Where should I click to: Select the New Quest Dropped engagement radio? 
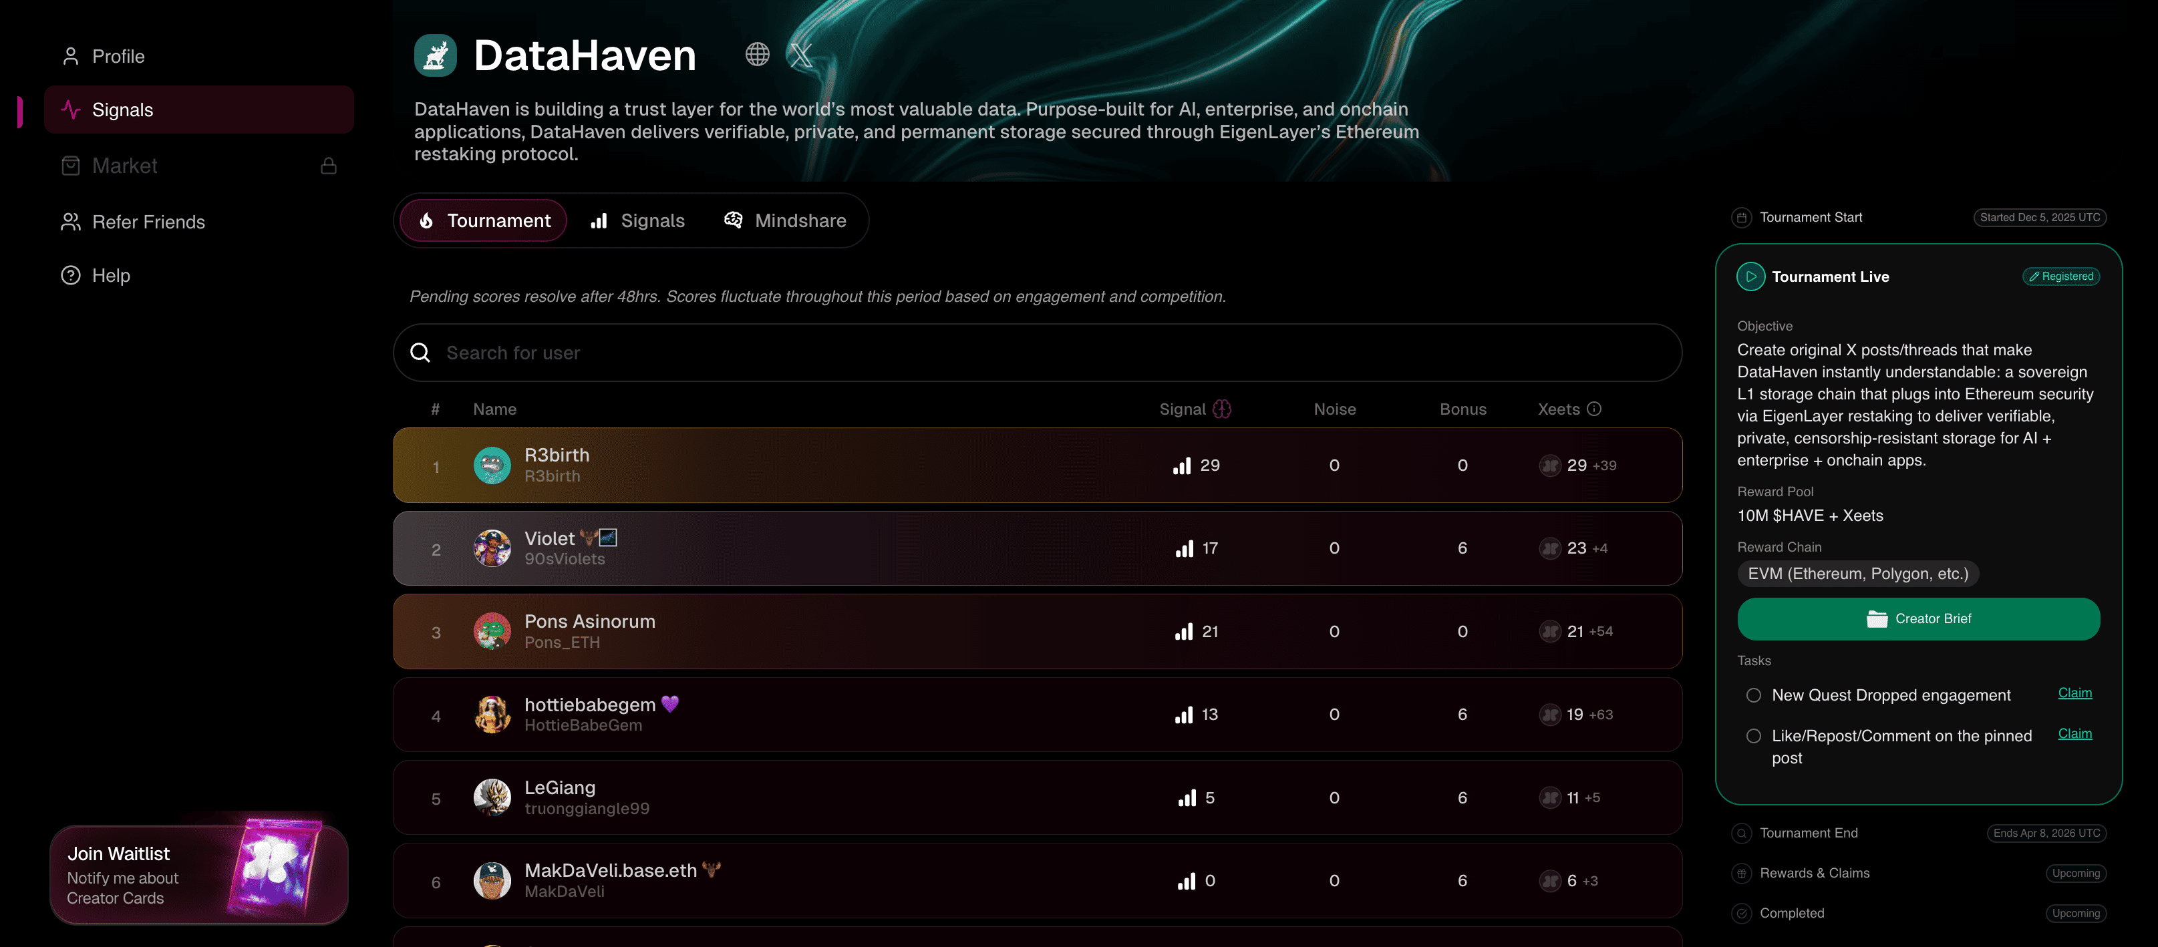click(x=1753, y=695)
